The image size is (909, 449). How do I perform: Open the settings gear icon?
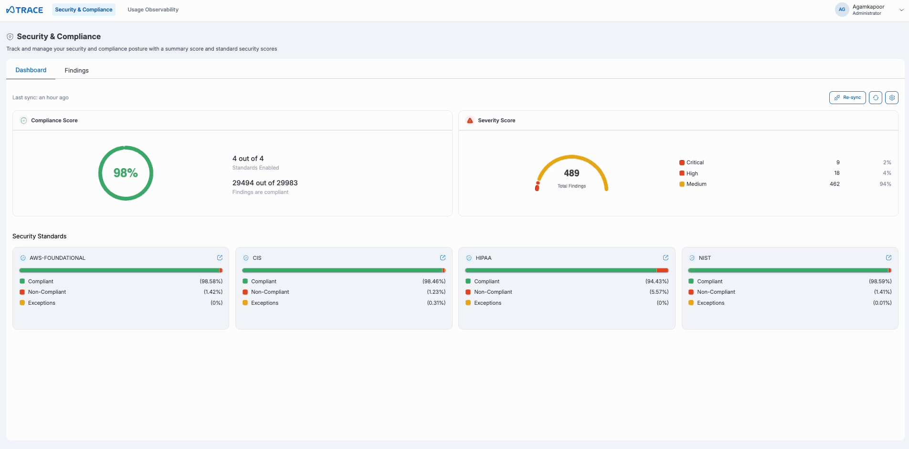coord(891,97)
